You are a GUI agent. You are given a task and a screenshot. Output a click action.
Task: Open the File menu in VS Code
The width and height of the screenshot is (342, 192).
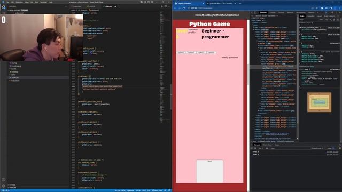(7, 2)
